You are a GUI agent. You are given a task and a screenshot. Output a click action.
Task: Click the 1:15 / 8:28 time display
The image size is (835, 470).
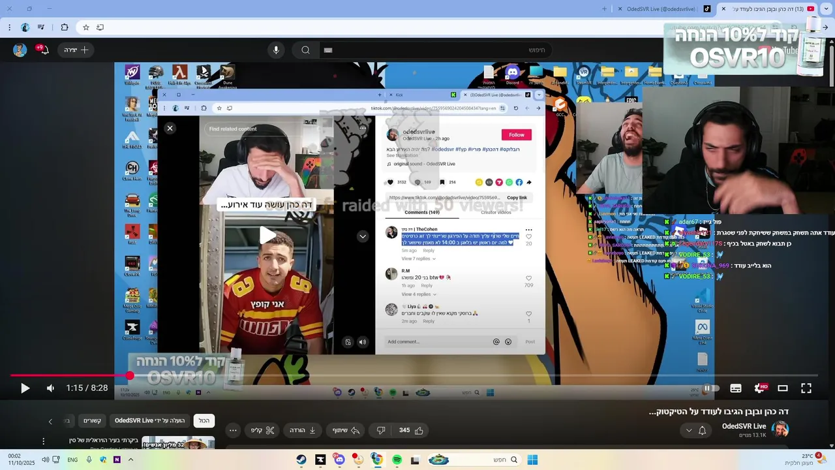(87, 388)
